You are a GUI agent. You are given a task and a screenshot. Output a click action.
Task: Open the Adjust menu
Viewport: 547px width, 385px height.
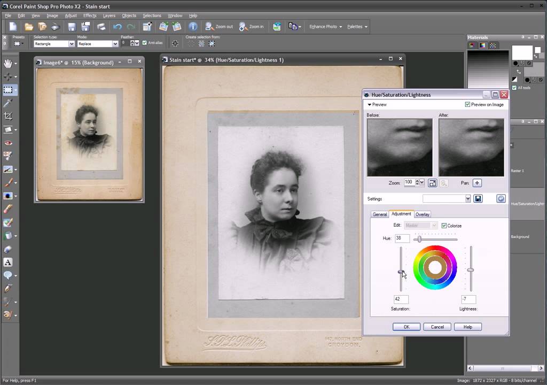click(71, 16)
